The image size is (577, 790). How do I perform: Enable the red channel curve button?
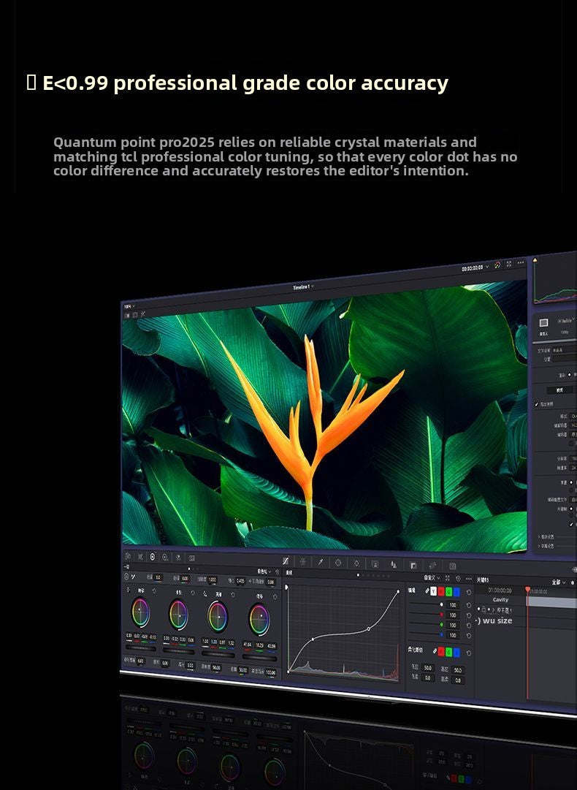[x=442, y=590]
